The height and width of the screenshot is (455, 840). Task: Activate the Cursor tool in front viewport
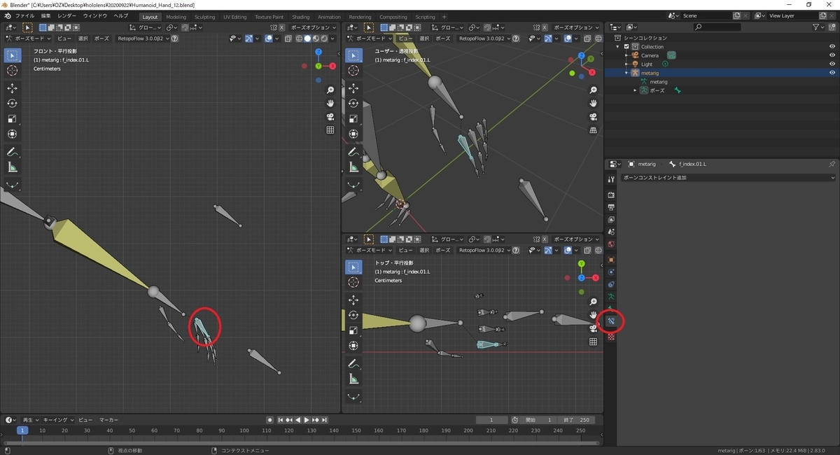pyautogui.click(x=13, y=71)
